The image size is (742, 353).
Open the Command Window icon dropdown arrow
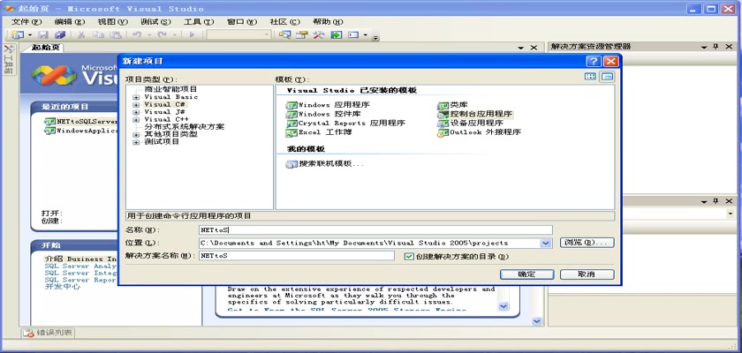pyautogui.click(x=365, y=35)
